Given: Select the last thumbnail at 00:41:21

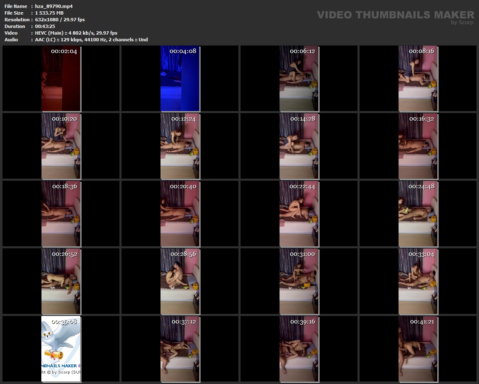Looking at the screenshot, I should tap(418, 349).
